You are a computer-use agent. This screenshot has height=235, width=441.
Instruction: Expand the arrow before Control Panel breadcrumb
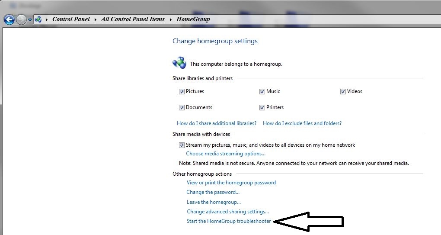coord(46,19)
